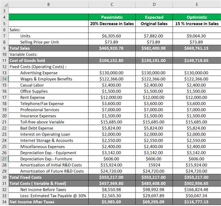Select column B header
The width and height of the screenshot is (221, 206).
48,4
